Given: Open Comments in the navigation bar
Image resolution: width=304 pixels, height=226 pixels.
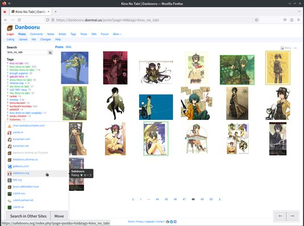Looking at the screenshot, I should pos(37,34).
